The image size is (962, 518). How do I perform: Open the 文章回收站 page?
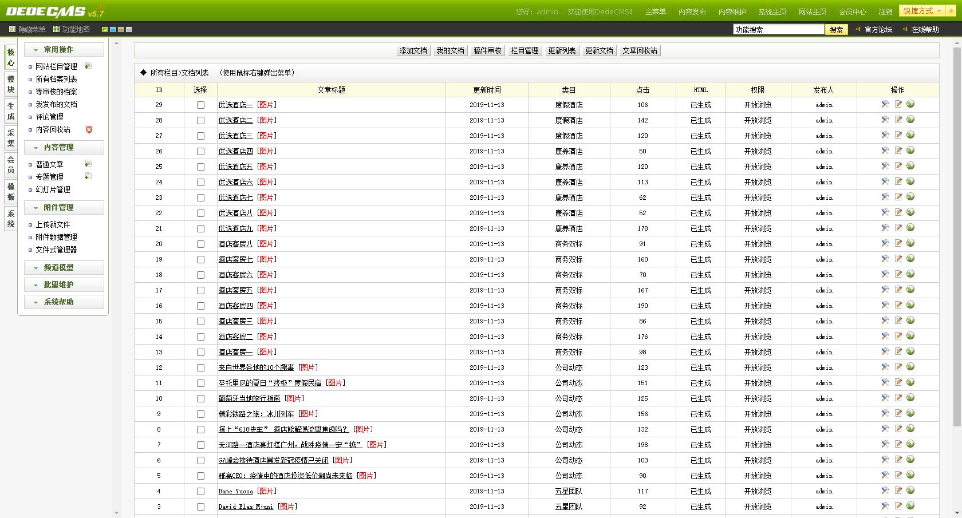(x=639, y=50)
